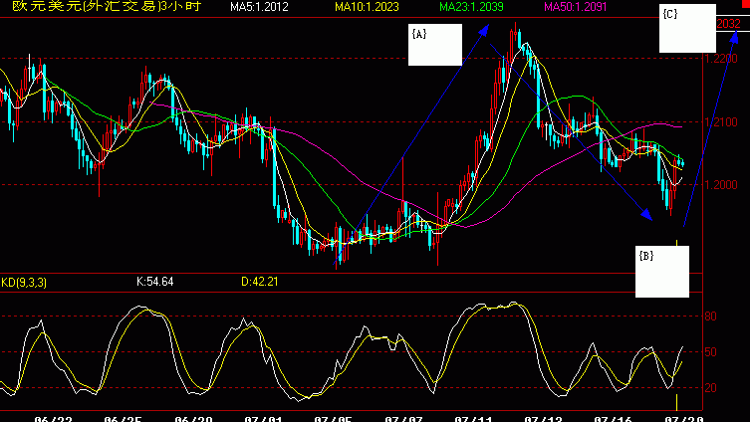Click the 07/11 date axis label
This screenshot has width=750, height=422.
click(x=473, y=419)
